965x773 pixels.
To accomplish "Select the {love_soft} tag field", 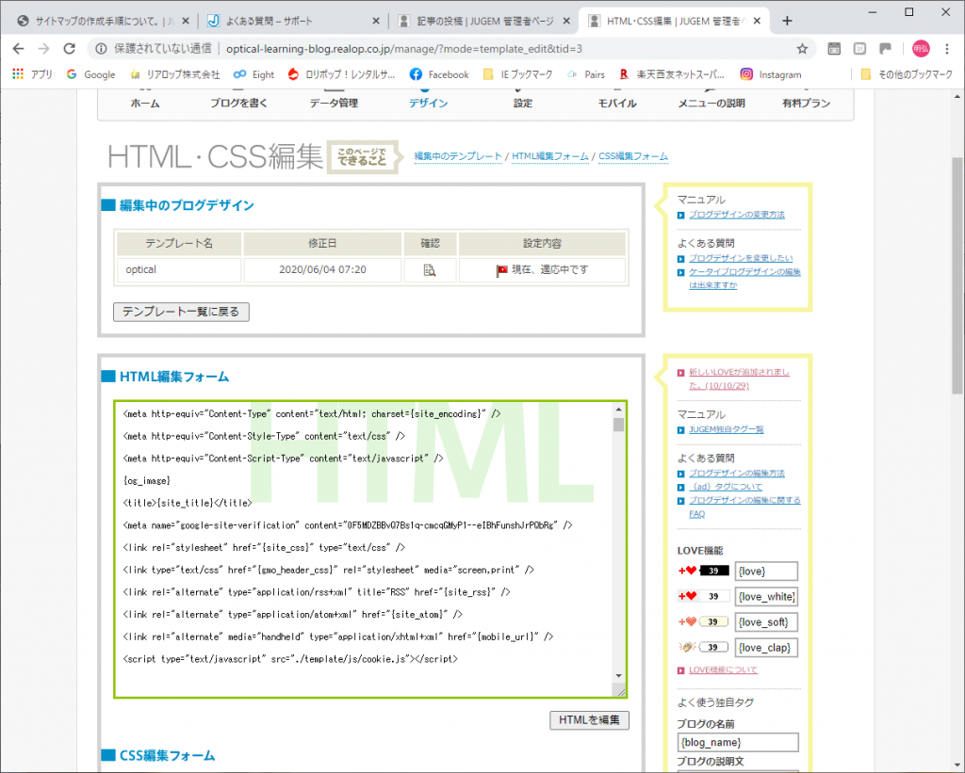I will click(766, 621).
